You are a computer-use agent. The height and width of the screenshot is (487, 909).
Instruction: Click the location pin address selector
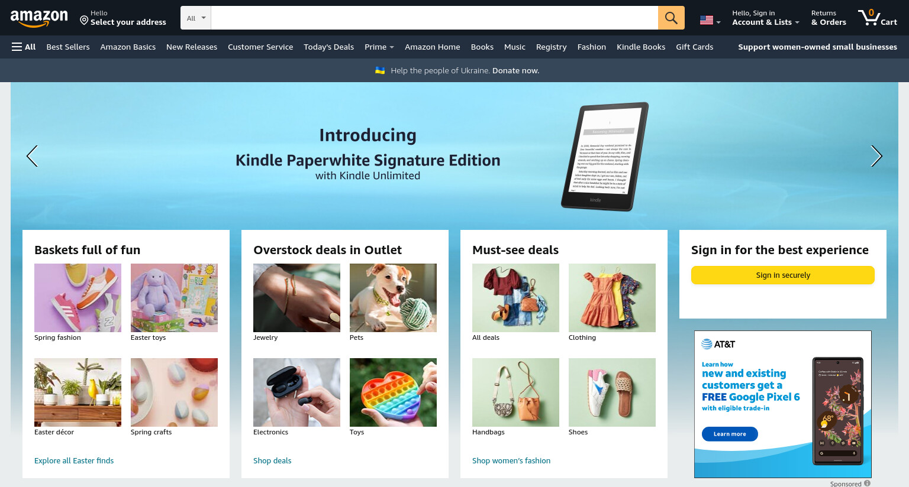(123, 18)
